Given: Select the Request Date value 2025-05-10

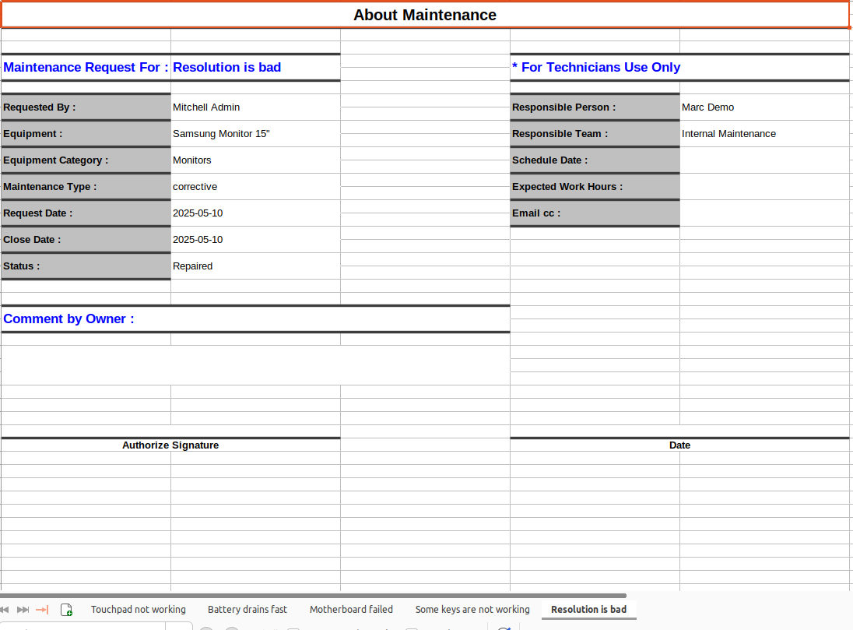Looking at the screenshot, I should (256, 213).
